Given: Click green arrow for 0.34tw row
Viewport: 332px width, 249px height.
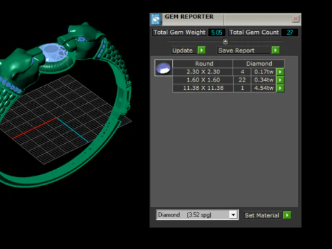Looking at the screenshot, I should (x=280, y=80).
